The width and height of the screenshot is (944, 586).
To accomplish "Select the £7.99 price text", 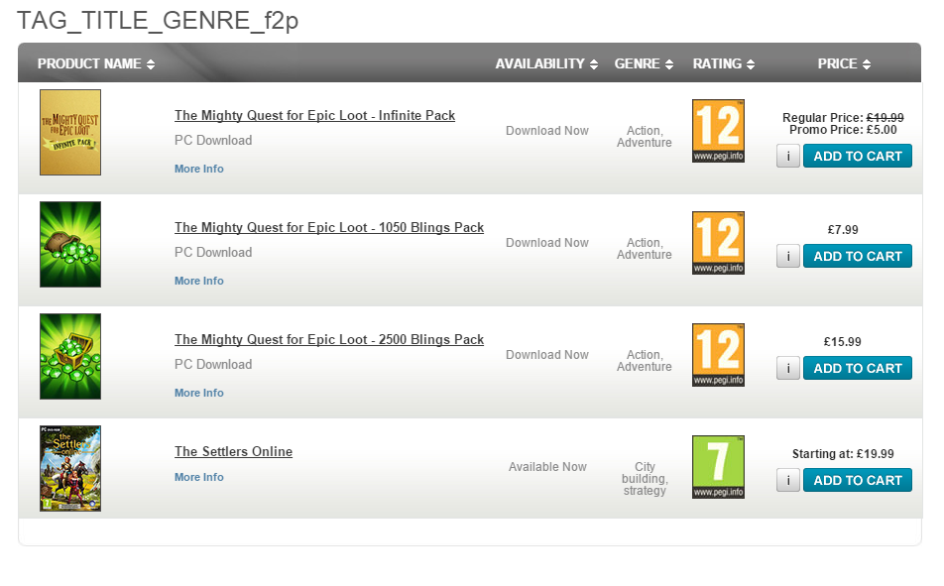I will point(843,229).
